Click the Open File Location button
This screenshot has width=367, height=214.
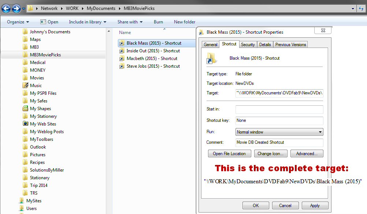pos(229,154)
